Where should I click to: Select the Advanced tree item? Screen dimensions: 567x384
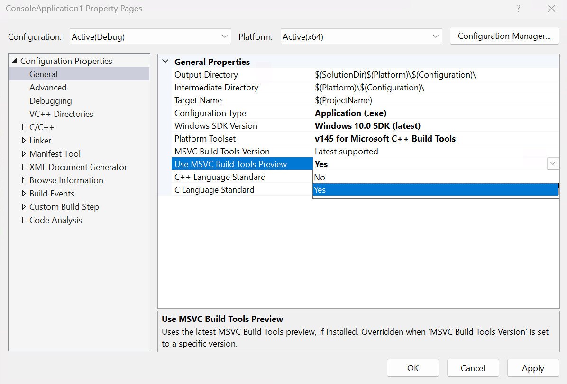tap(48, 88)
